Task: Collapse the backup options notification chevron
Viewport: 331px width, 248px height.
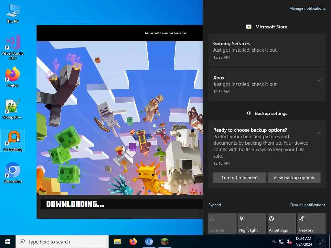Action: click(319, 133)
